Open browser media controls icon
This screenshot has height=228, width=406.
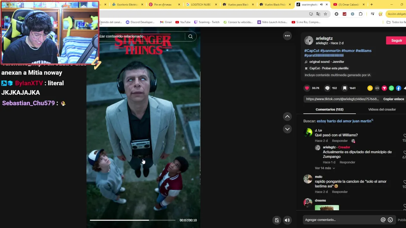click(x=372, y=14)
